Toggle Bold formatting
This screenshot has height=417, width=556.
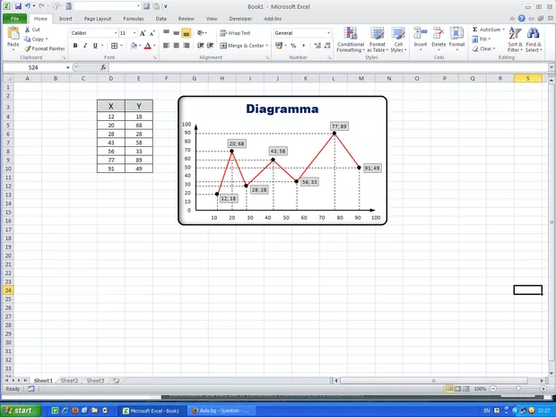(75, 46)
